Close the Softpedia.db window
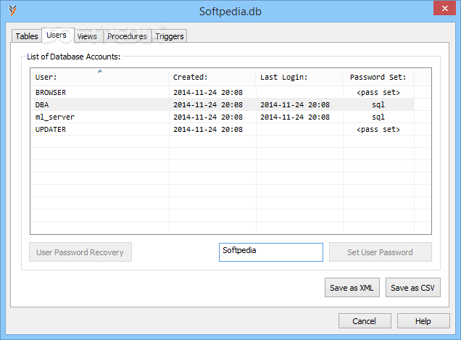The image size is (461, 340). (x=444, y=8)
